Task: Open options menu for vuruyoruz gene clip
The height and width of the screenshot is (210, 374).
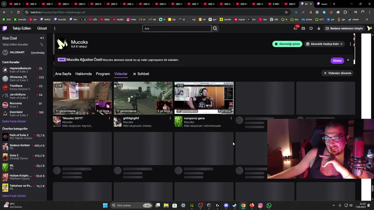Action: pos(231,118)
